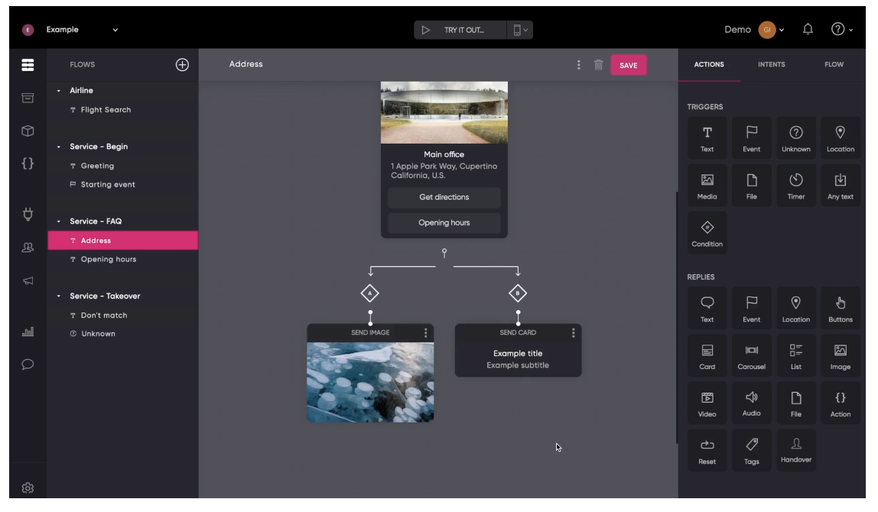Add a Carousel reply
This screenshot has height=512, width=878.
751,355
